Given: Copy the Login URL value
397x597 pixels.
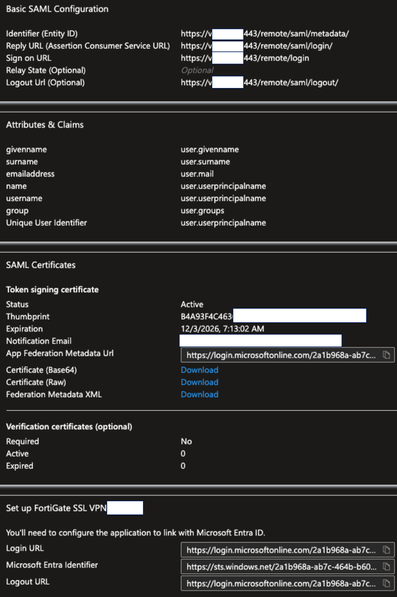Looking at the screenshot, I should coord(386,549).
